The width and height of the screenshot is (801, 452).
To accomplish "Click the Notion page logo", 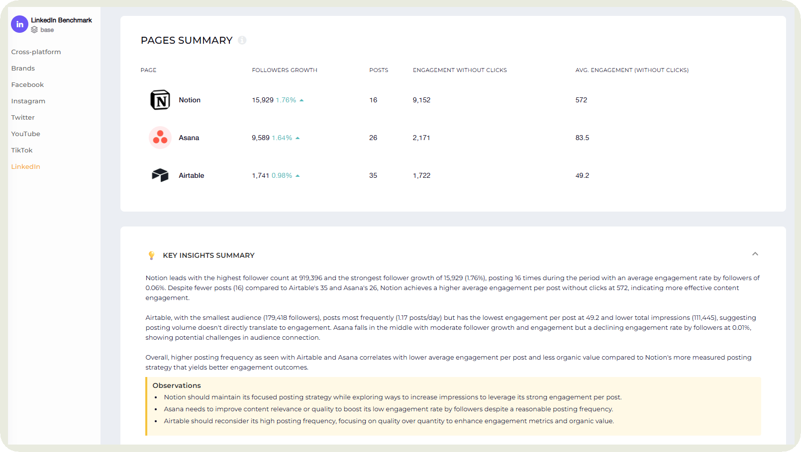I will [x=160, y=100].
